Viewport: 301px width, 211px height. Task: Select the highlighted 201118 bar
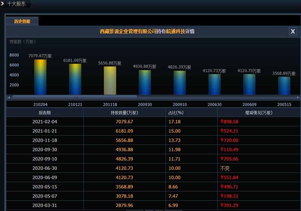[x=110, y=80]
